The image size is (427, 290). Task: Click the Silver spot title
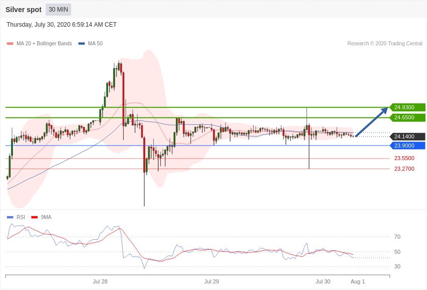tap(24, 10)
